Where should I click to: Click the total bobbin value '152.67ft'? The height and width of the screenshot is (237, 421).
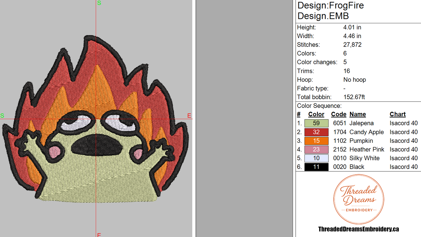(x=354, y=97)
